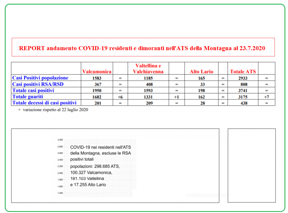Click the 3.000 label on the chart axis
The image size is (288, 213).
pyautogui.click(x=60, y=140)
